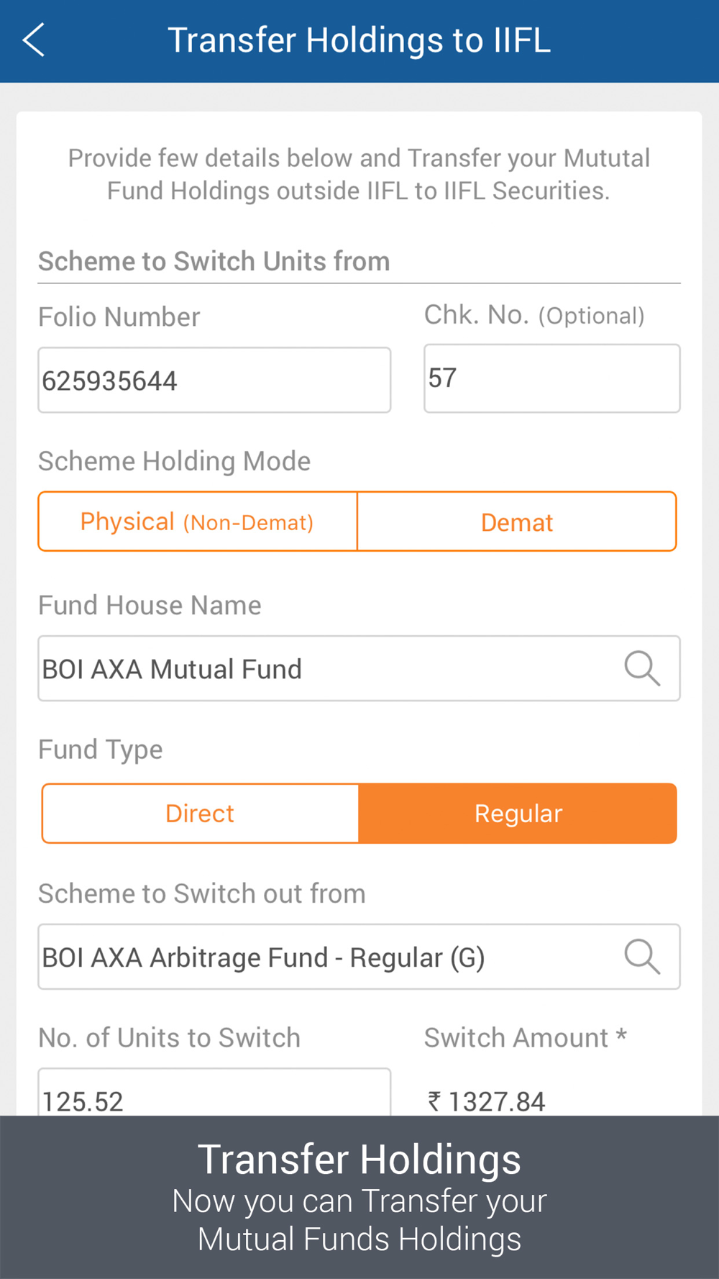Screen dimensions: 719x1279
Task: Tap the Transfer Holdings to IIFL title
Action: coord(359,40)
